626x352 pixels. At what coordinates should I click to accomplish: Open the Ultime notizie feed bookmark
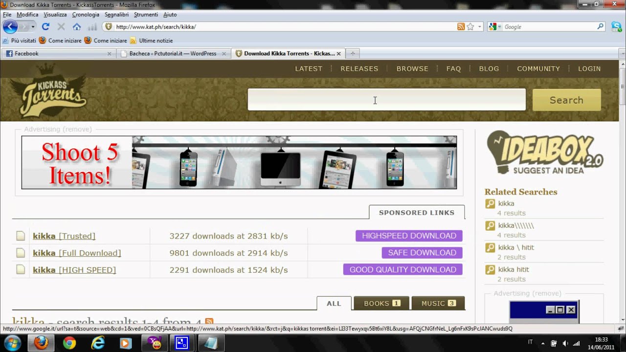[151, 41]
